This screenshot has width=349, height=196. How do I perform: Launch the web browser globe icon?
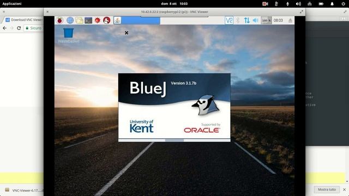coord(70,21)
